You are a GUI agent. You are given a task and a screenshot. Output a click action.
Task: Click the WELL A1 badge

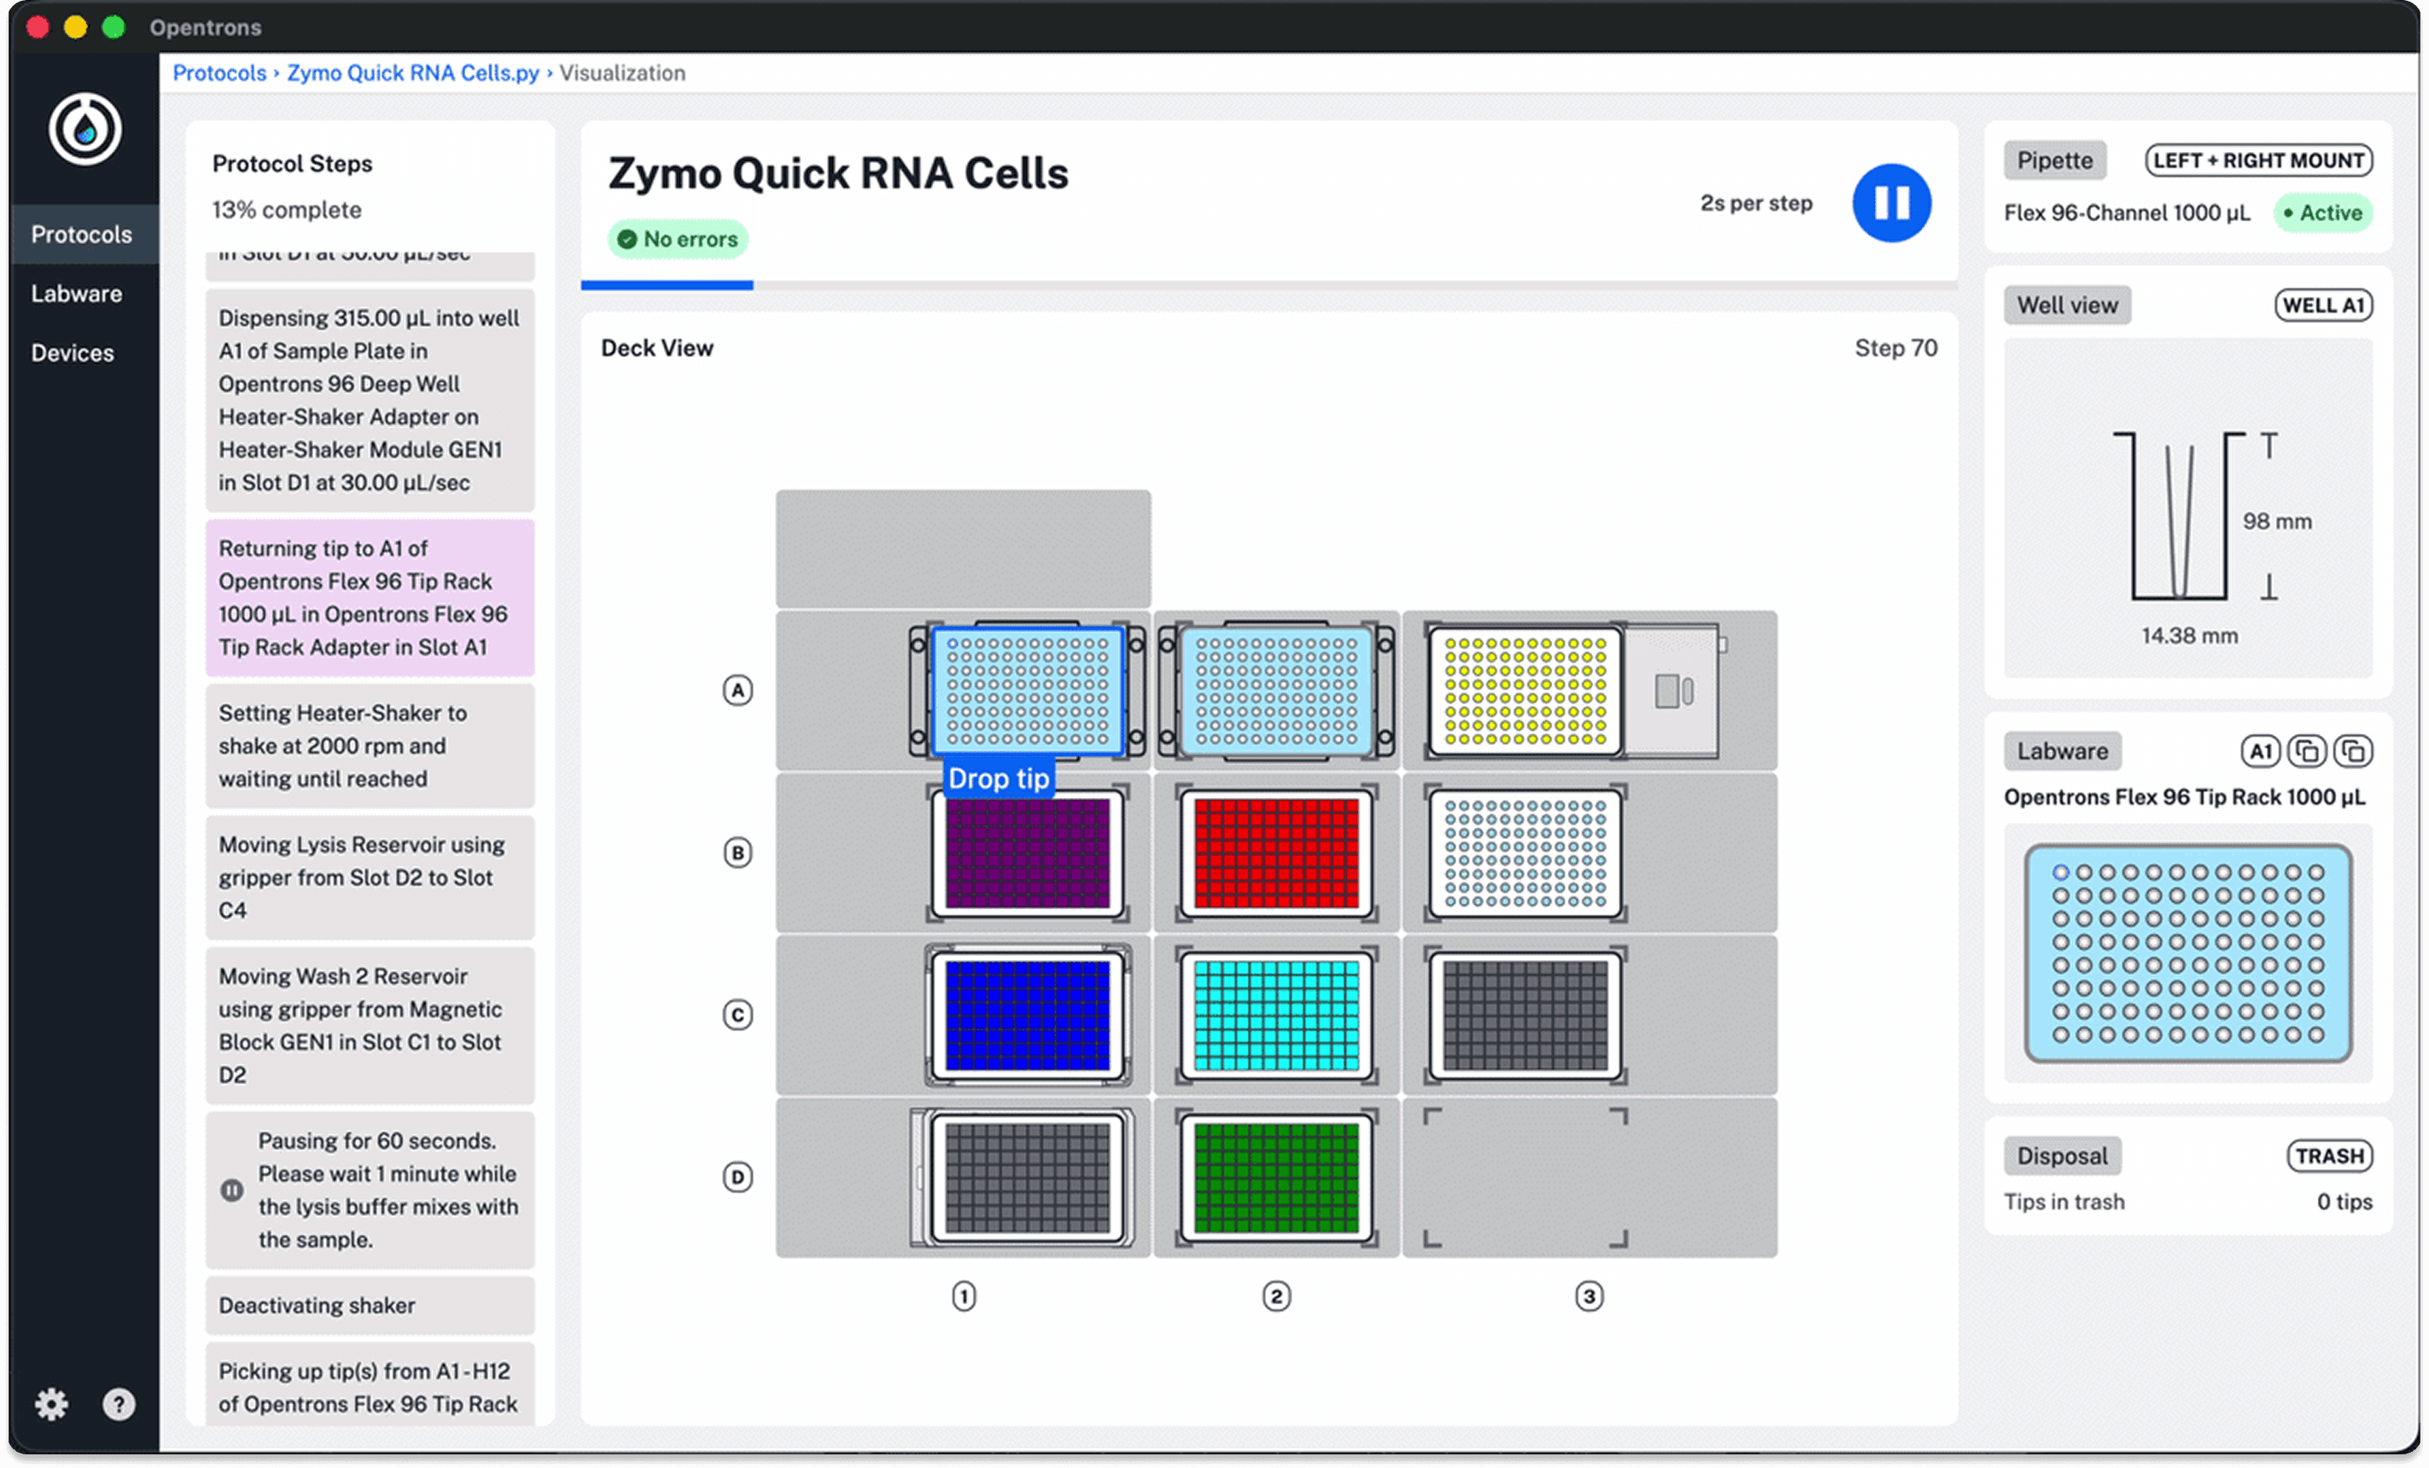click(2323, 306)
